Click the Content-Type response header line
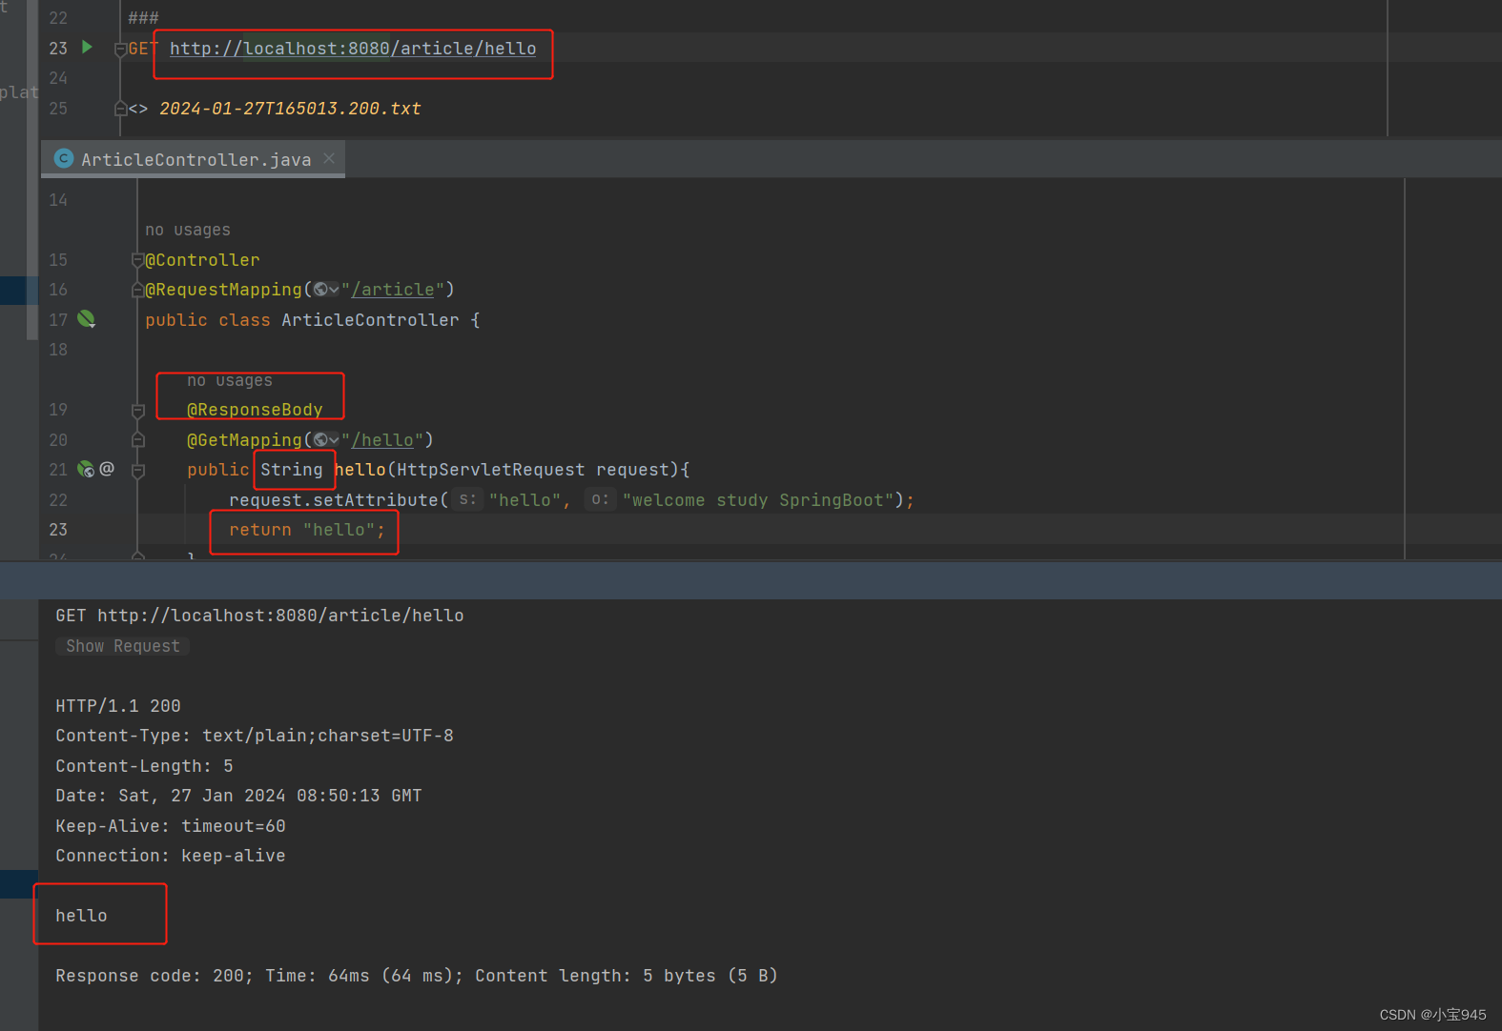This screenshot has height=1031, width=1502. pos(255,736)
